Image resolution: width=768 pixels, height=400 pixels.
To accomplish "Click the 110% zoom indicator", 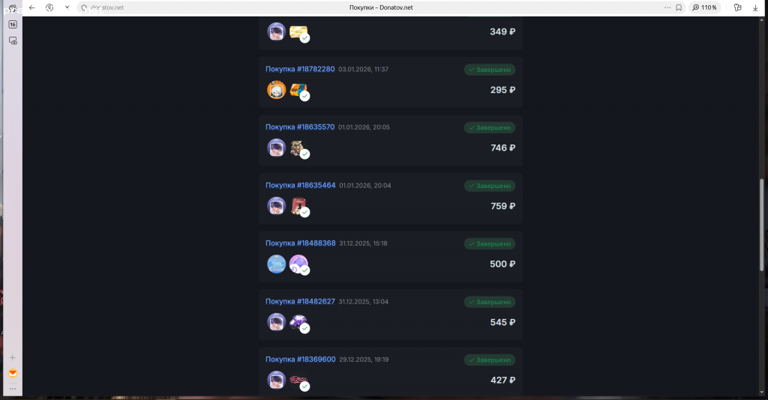I will [x=704, y=7].
